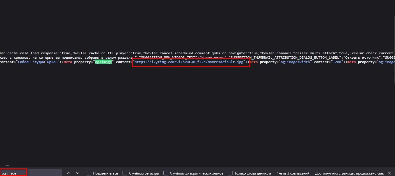
Task: Click 'Достигнут низ страницы' status message
Action: 347,173
